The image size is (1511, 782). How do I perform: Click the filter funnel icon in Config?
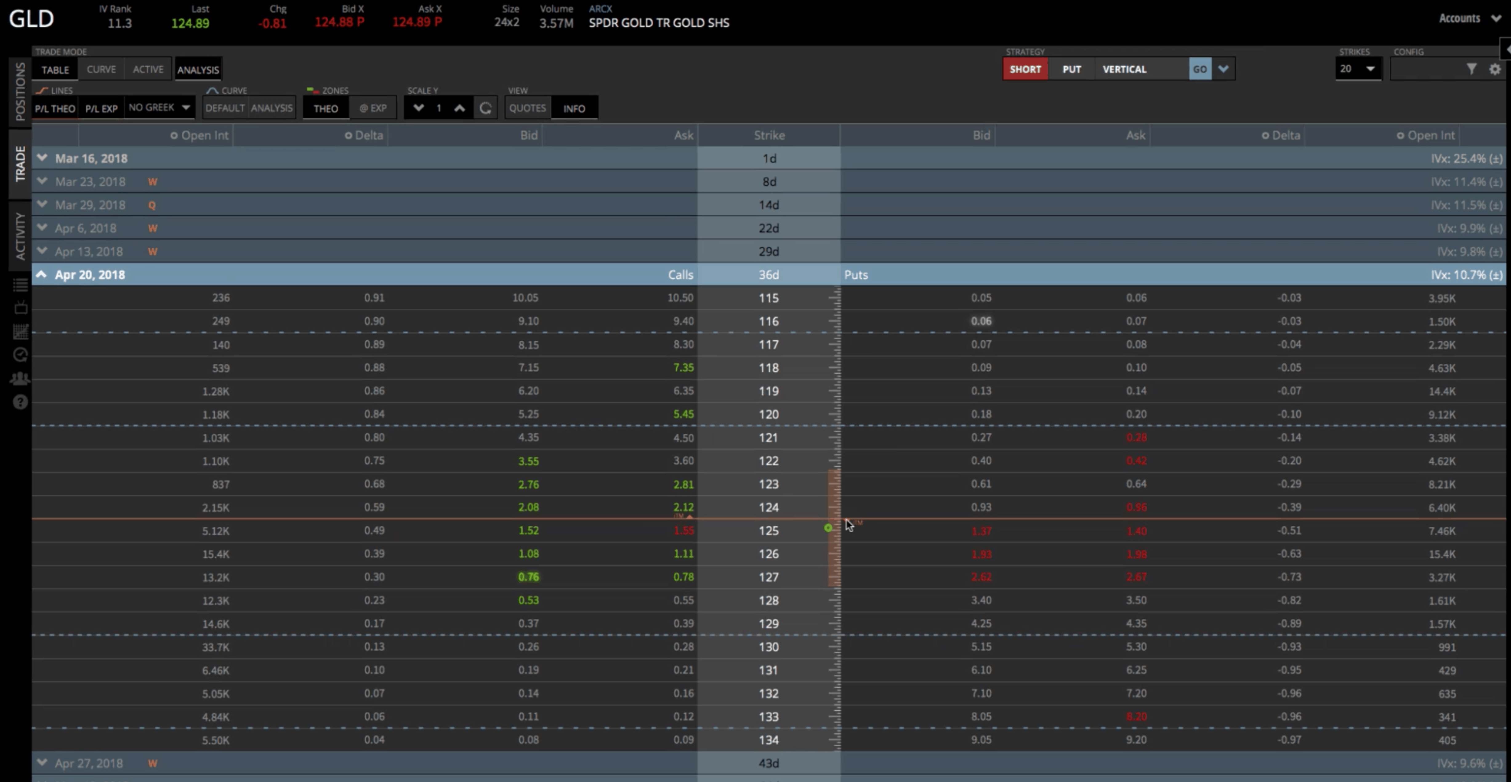coord(1471,69)
